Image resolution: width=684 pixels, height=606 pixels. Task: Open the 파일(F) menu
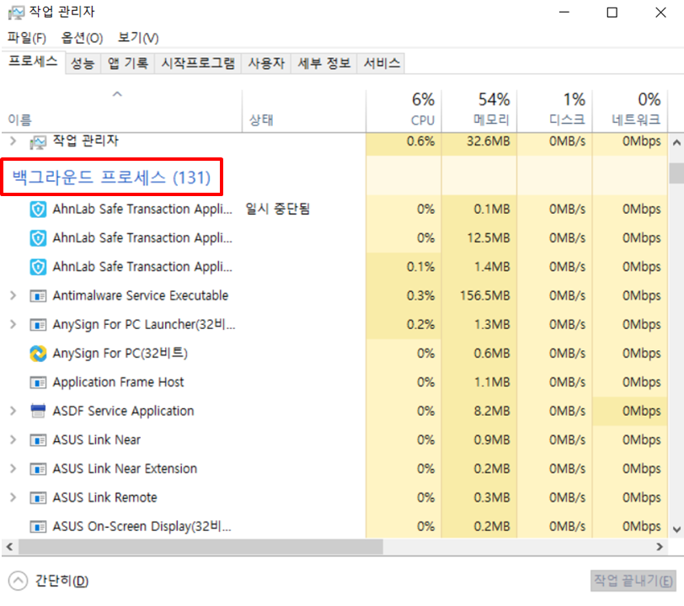point(27,38)
